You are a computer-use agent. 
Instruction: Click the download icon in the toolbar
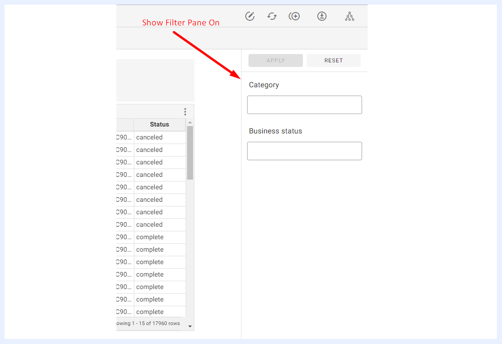click(x=322, y=16)
